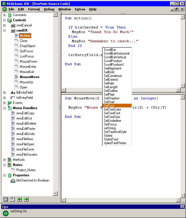Expand the Methods node

point(4,160)
